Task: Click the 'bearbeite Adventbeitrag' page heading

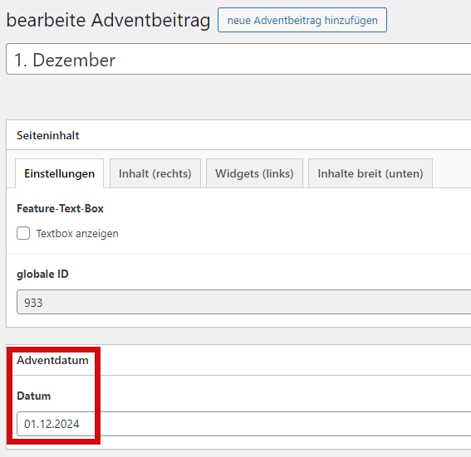Action: [x=109, y=21]
